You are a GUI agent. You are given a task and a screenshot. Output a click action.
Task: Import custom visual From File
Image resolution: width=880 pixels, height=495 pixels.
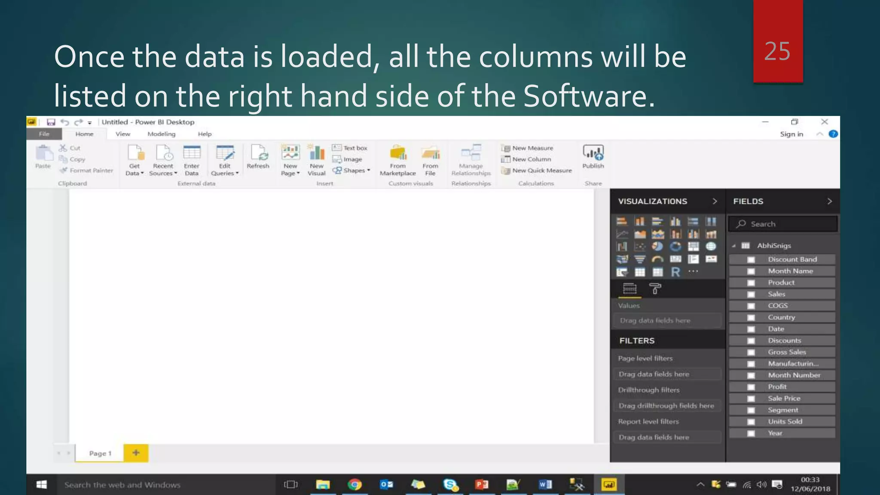[430, 160]
